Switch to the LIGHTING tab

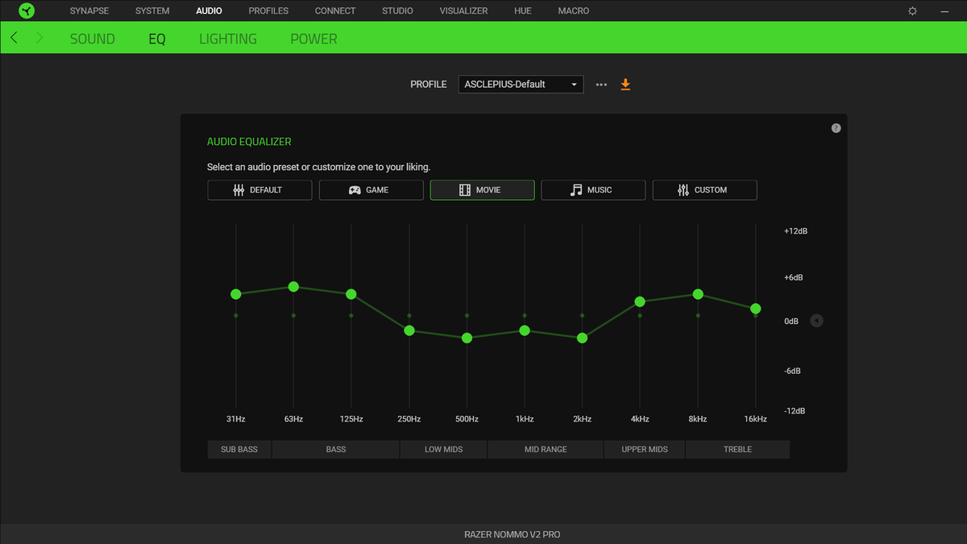pos(228,39)
